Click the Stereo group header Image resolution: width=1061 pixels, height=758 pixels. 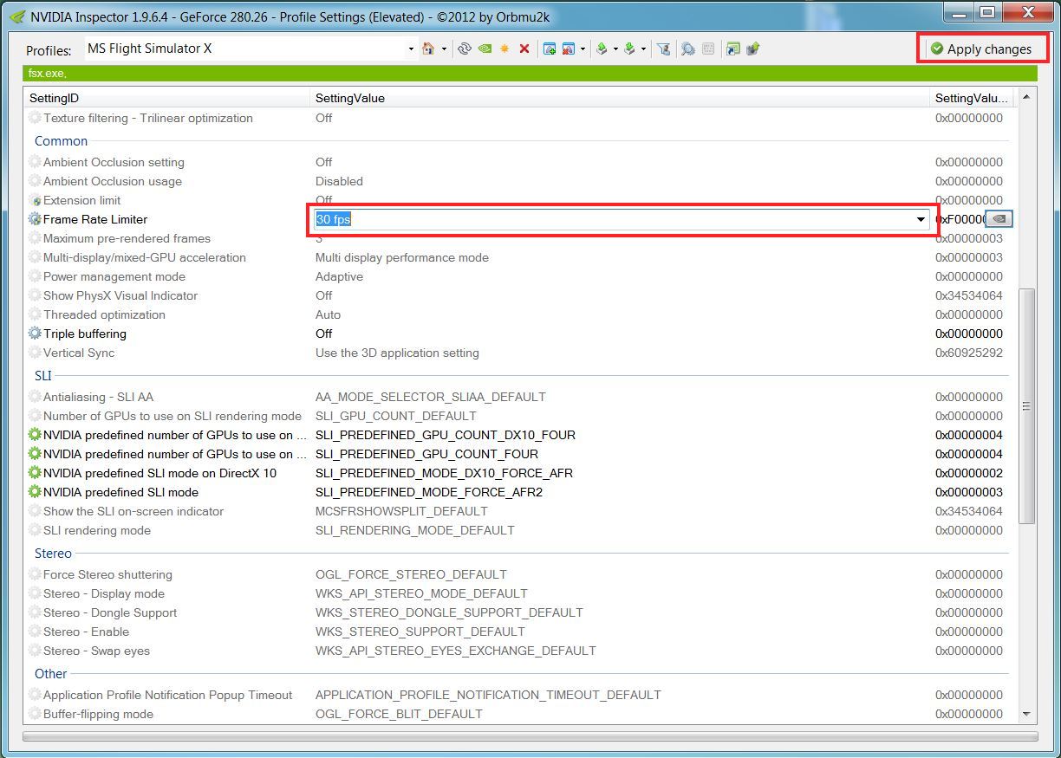point(54,553)
